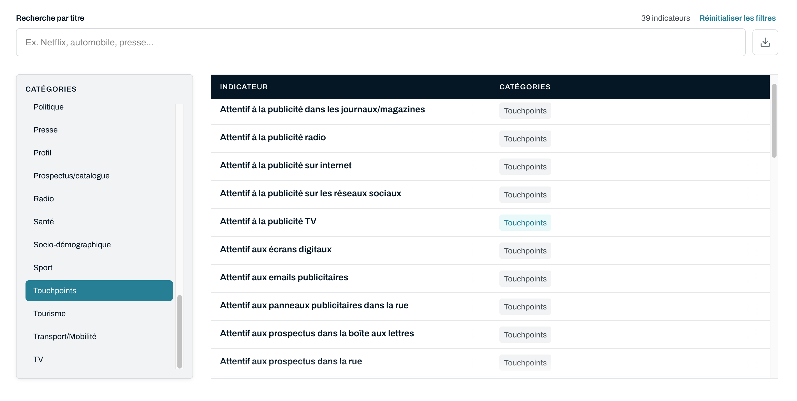Choose the Tourisme category
This screenshot has height=401, width=797.
(99, 314)
